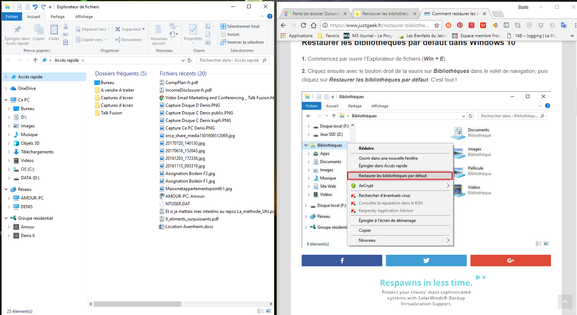This screenshot has height=315, width=577.
Task: Click the Propriétés checkmark icon in ribbon
Action: click(193, 30)
